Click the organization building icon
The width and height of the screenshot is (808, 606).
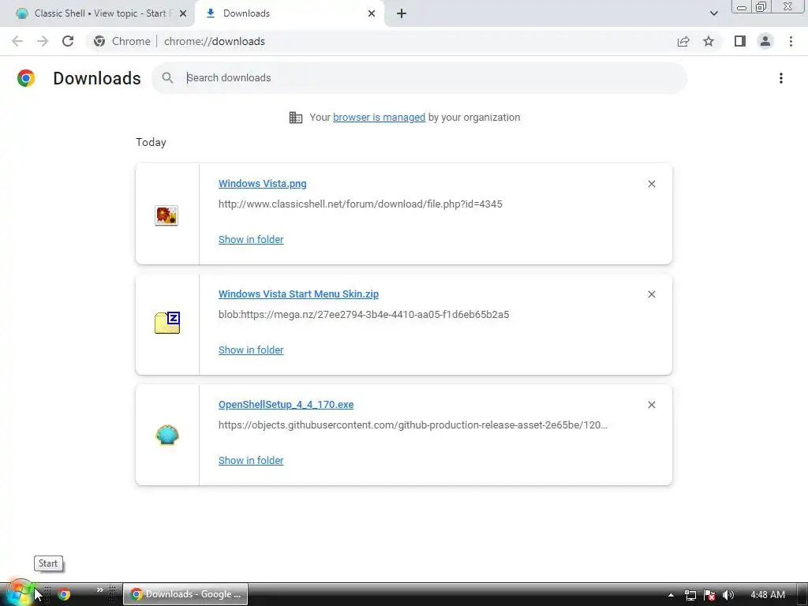click(296, 118)
